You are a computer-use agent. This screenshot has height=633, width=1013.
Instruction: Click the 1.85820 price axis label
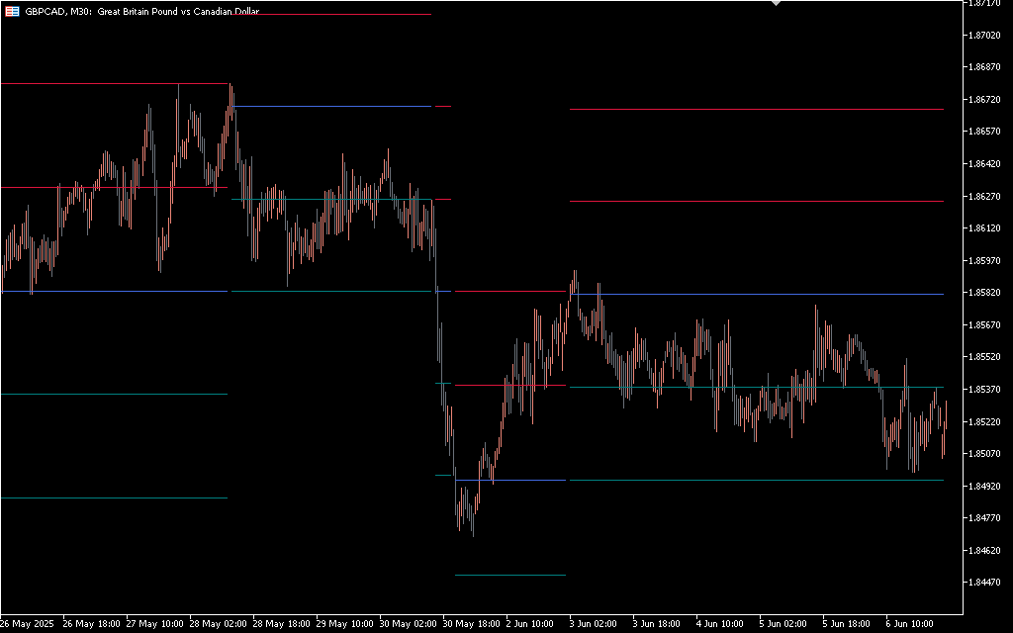984,294
